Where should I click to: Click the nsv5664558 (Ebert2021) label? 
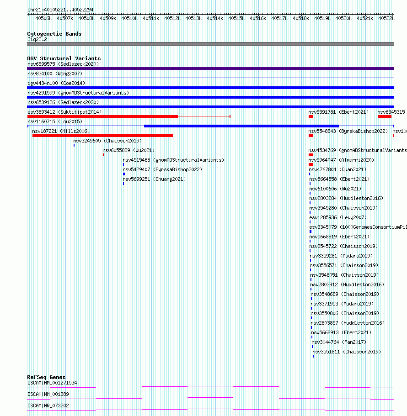pos(339,179)
